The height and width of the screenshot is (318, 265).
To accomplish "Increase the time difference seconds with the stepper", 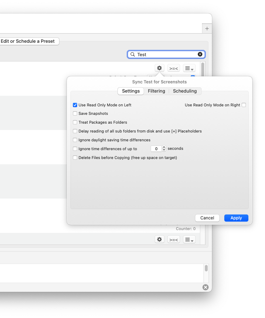I will point(164,147).
